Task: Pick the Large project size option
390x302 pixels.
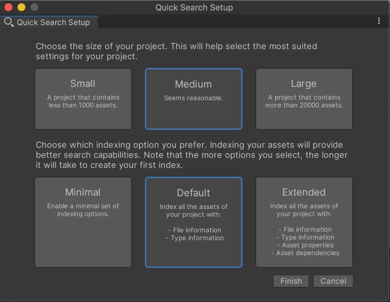Action: pos(304,99)
